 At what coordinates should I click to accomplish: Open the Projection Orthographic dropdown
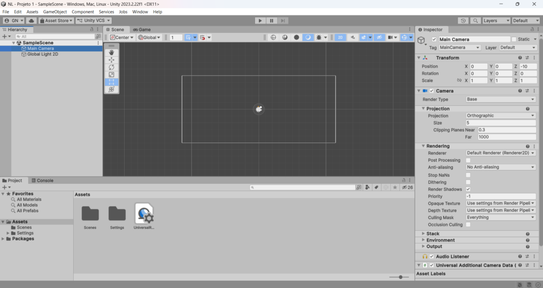coord(501,116)
